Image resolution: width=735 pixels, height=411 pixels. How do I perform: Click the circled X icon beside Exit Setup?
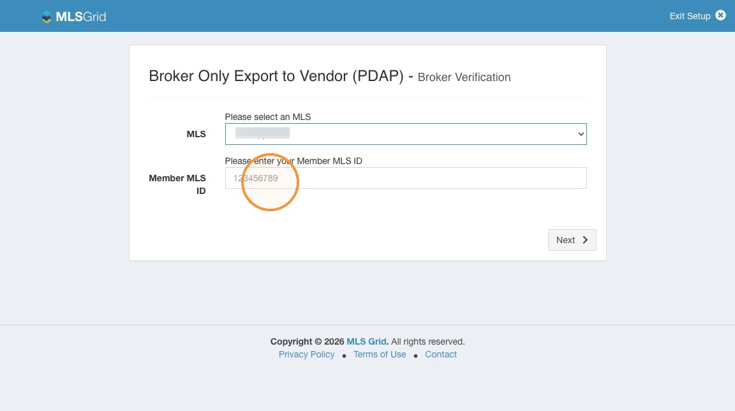(x=720, y=15)
